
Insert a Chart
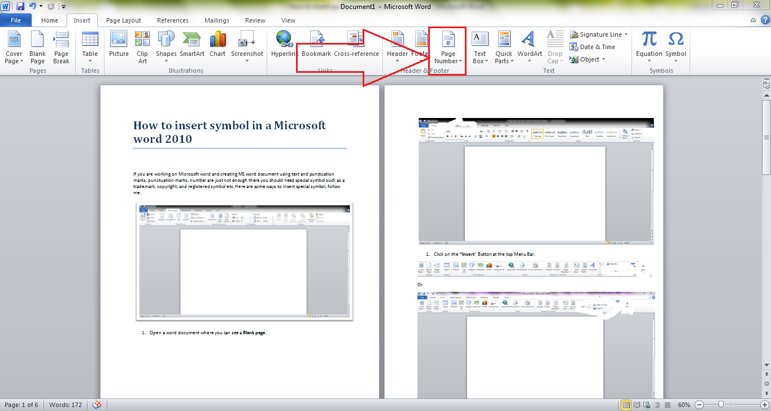(x=217, y=44)
